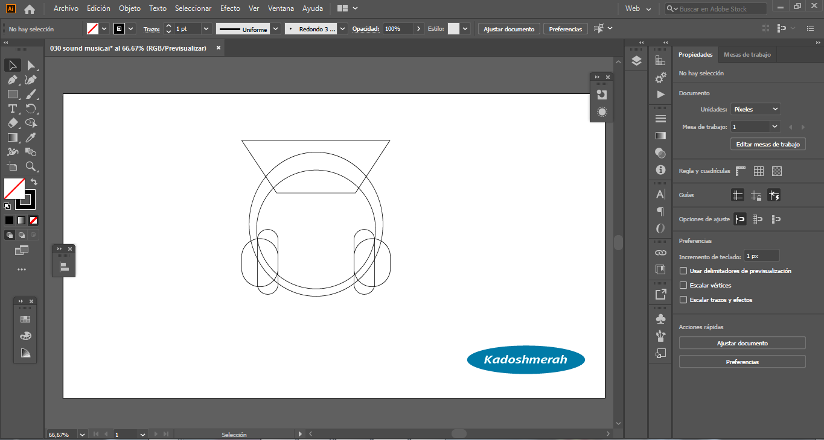Viewport: 824px width, 440px height.
Task: Open the Layers panel icon
Action: coord(636,61)
